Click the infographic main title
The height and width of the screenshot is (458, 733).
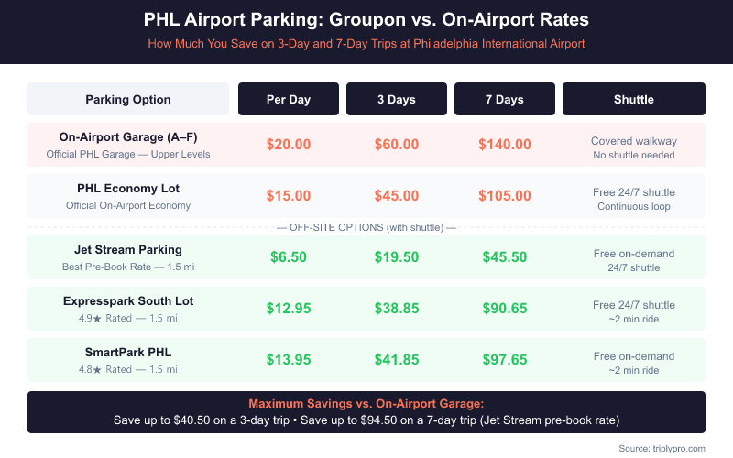(x=366, y=19)
